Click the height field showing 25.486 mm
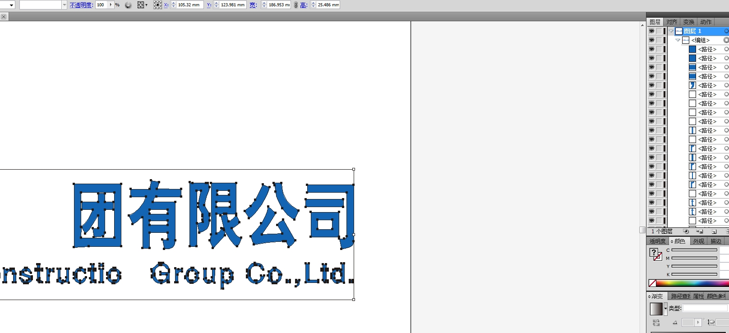The width and height of the screenshot is (729, 333). 328,5
